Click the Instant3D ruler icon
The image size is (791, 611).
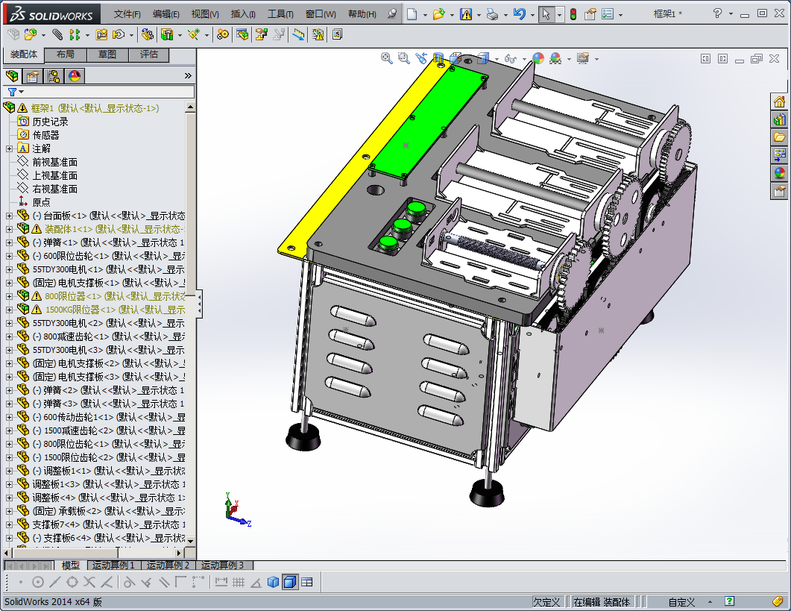(x=299, y=34)
